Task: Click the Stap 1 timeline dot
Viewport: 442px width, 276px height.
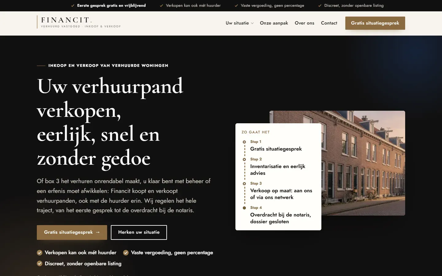Action: click(244, 142)
